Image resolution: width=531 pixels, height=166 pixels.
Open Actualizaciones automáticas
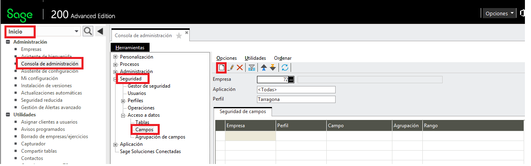(x=51, y=93)
